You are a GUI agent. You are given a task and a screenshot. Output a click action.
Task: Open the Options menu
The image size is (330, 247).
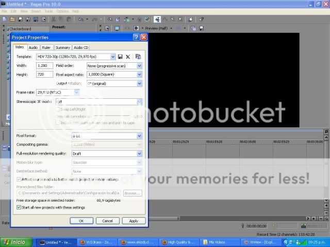(62, 11)
